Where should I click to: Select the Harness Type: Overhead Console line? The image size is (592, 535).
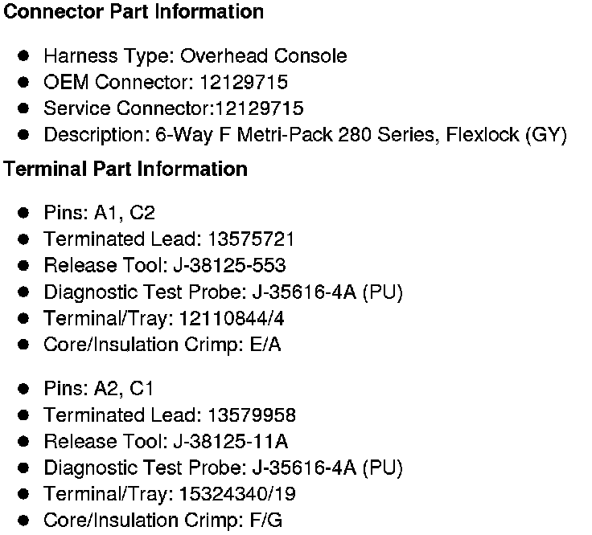(x=195, y=56)
